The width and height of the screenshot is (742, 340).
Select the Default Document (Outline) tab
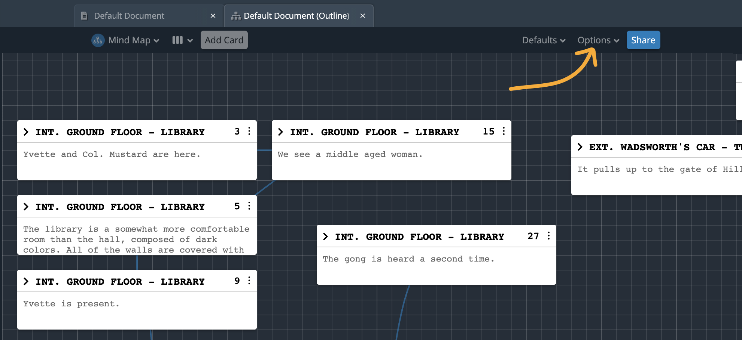pos(296,15)
